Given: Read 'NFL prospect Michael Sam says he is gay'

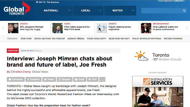Looking at the screenshot, I should point(32,28).
